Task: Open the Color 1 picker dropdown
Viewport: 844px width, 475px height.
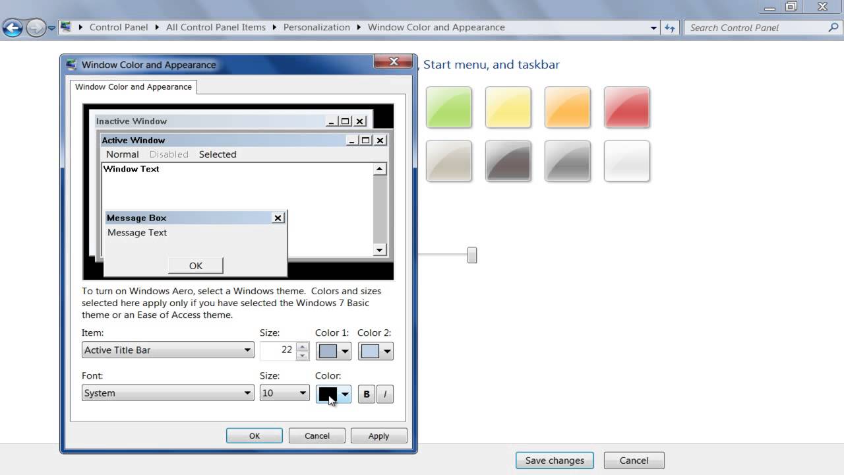Action: coord(334,351)
